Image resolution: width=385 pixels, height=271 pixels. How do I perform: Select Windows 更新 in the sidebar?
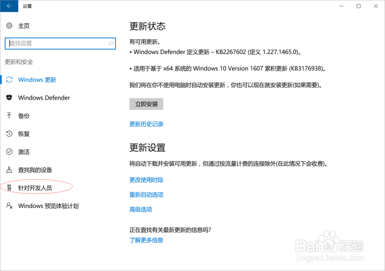coord(37,80)
